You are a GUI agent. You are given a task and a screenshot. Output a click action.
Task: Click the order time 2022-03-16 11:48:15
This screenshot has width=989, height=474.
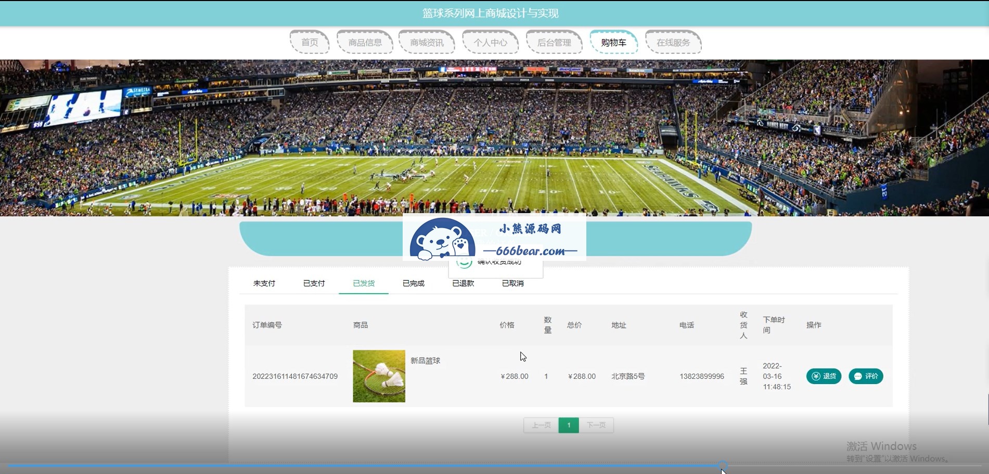(777, 376)
